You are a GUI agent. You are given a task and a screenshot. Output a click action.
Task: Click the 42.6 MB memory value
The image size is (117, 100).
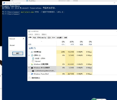pos(71,64)
